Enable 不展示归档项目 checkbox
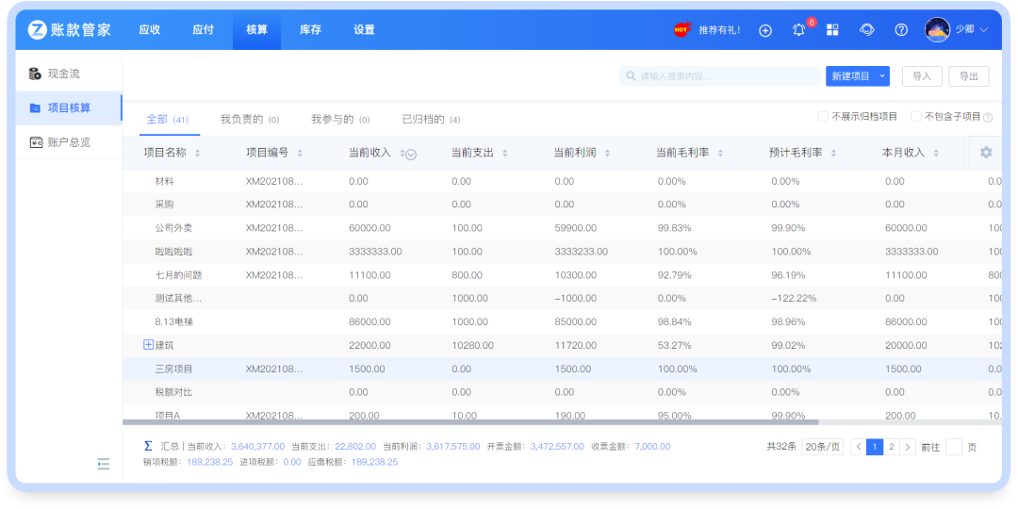This screenshot has height=509, width=1018. (x=823, y=117)
